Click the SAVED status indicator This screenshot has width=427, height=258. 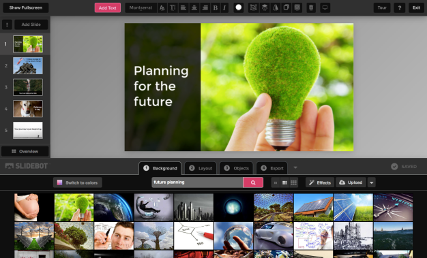[x=404, y=166]
